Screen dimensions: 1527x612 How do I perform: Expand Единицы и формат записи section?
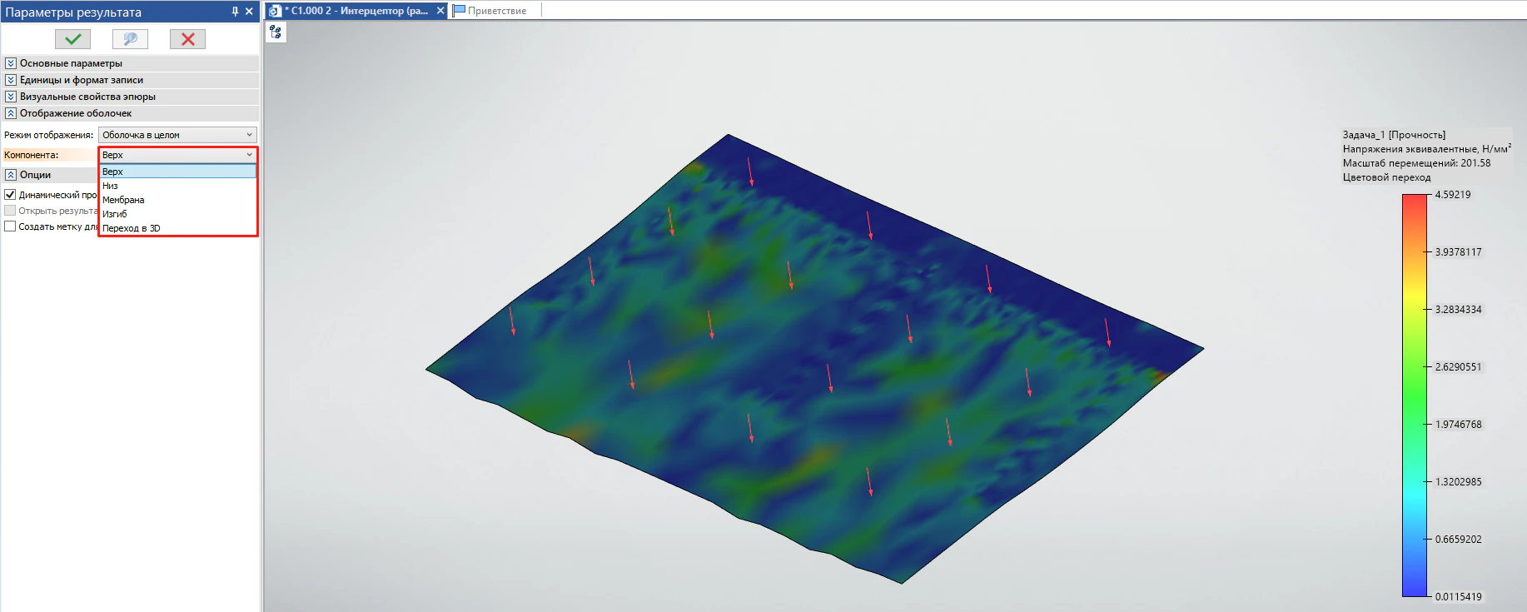click(11, 80)
